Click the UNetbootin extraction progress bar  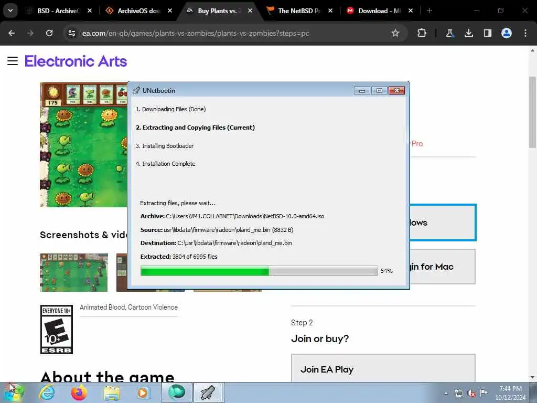point(259,271)
